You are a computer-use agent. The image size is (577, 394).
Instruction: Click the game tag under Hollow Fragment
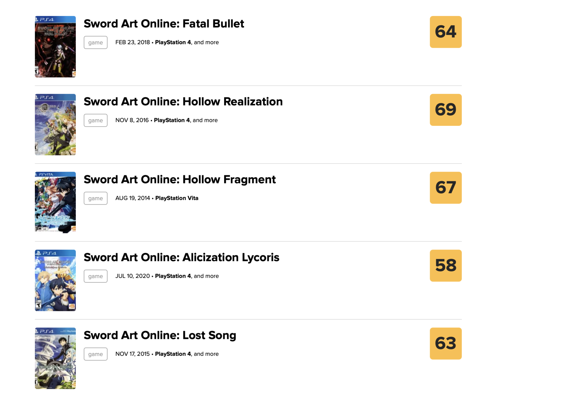96,198
